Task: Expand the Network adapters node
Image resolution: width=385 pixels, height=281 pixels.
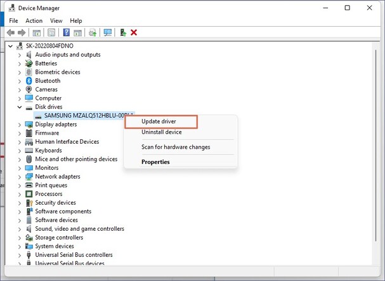Action: point(20,177)
